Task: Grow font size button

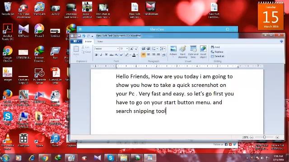Action: click(131, 49)
